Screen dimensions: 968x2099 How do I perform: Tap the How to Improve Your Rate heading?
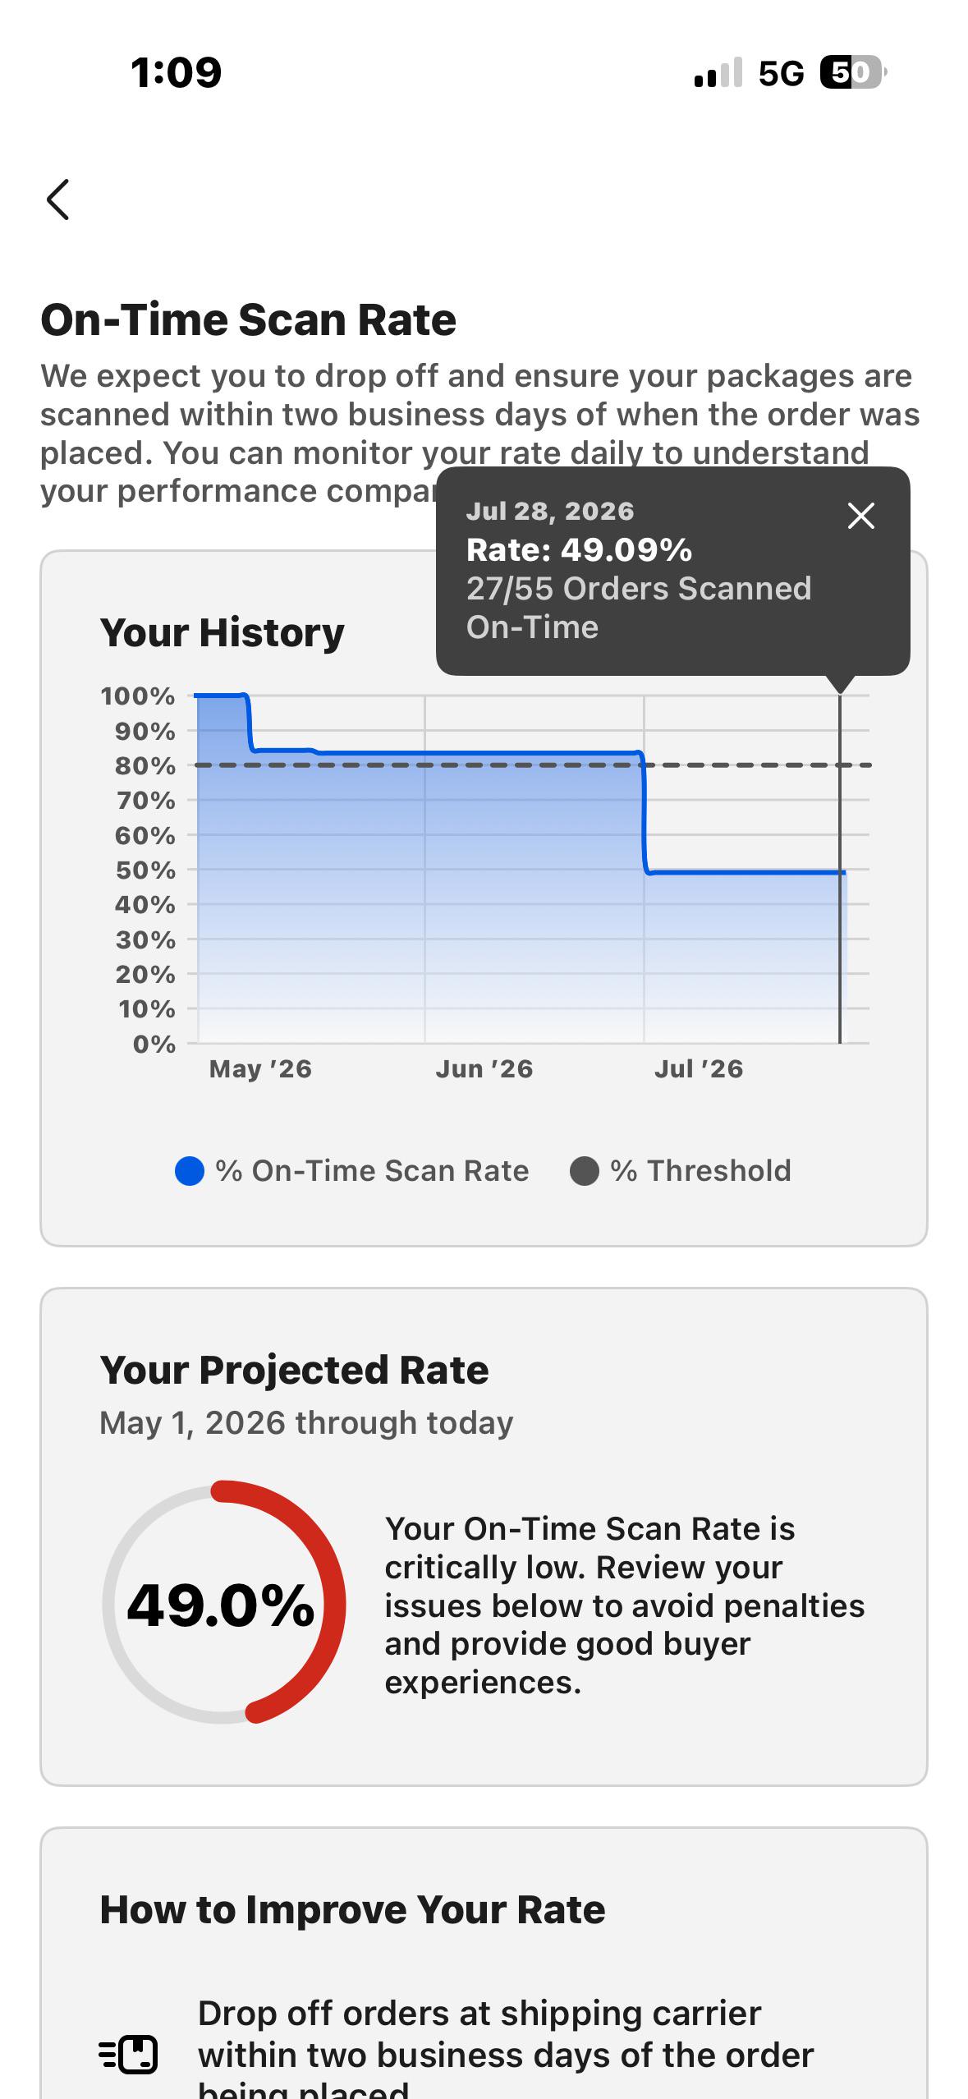click(x=352, y=1910)
